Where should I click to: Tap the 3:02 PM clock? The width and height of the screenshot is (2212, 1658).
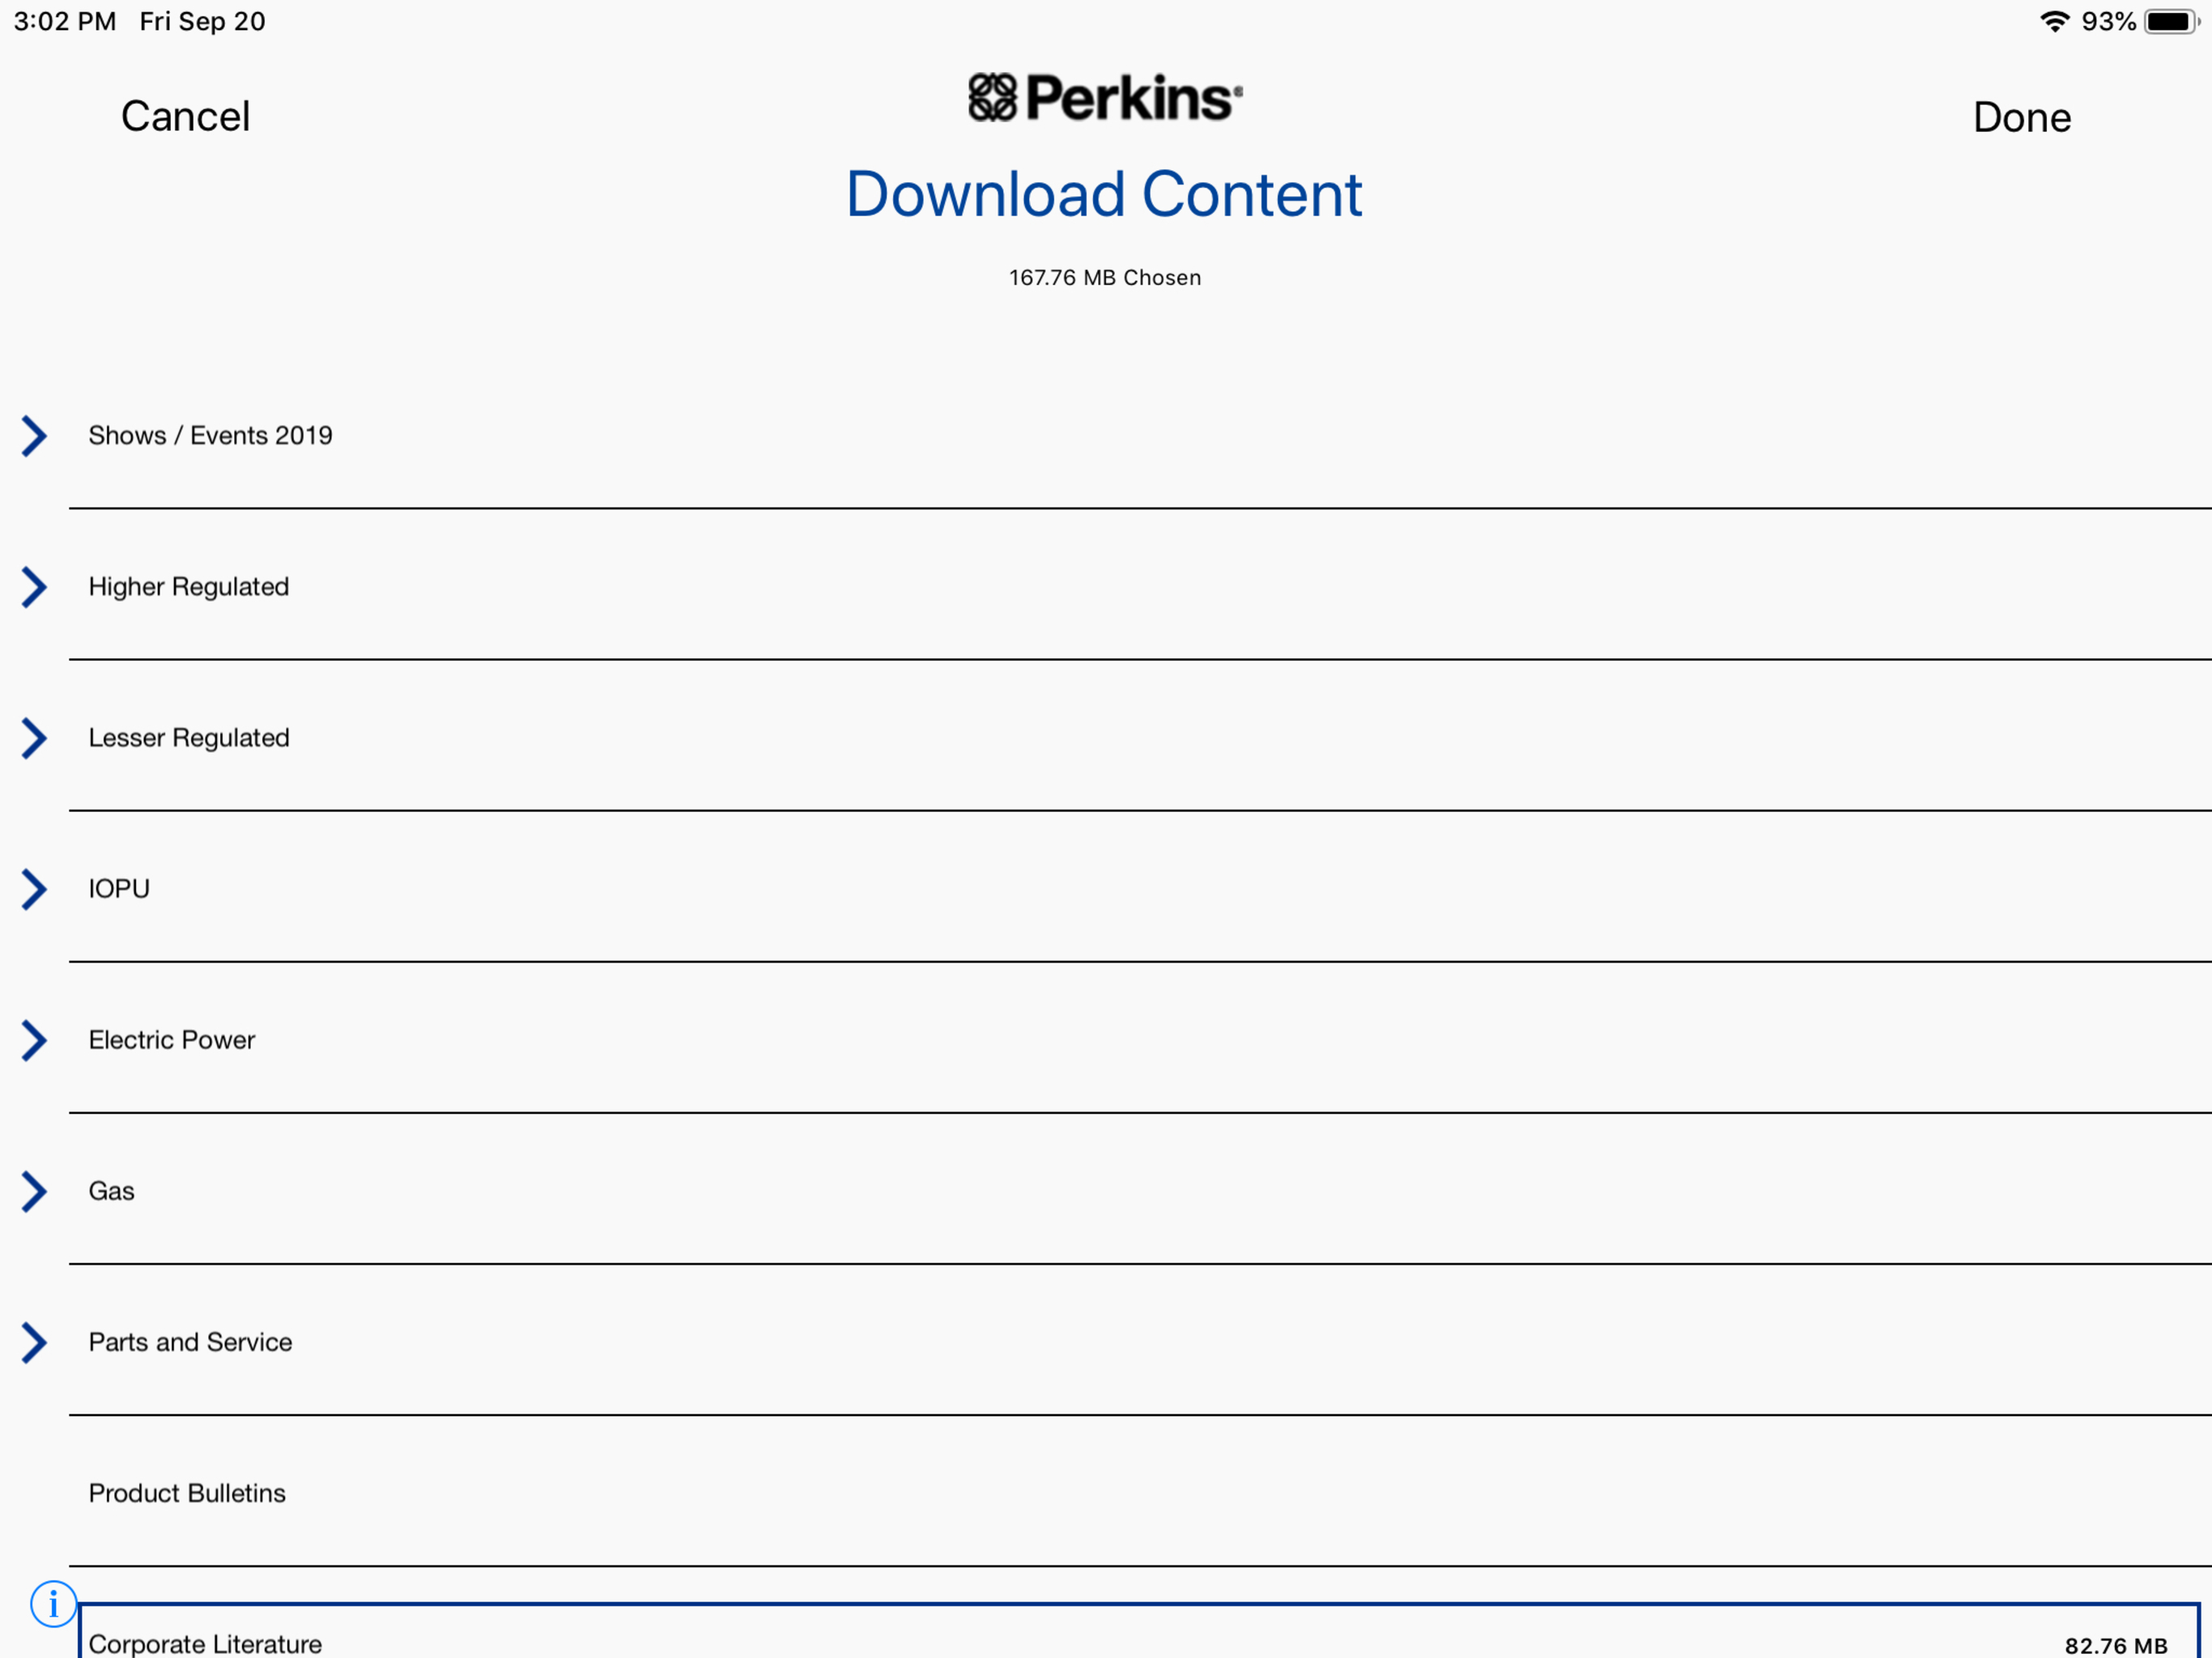pyautogui.click(x=65, y=21)
